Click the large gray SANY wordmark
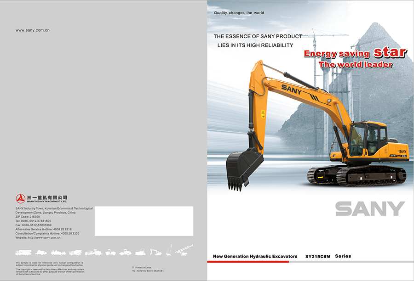414x281 pixels. point(370,209)
